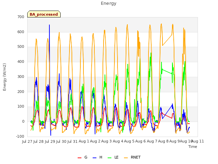218x164 pixels.
Task: Select the G legend label
Action: click(x=86, y=157)
